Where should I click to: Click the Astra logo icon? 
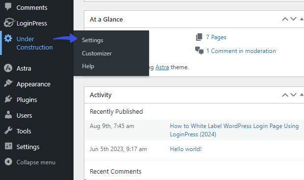[8, 68]
